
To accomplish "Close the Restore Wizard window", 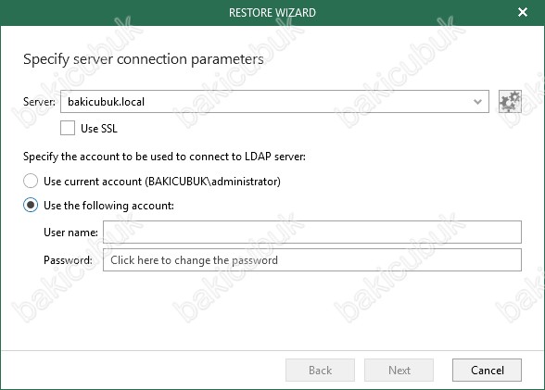I will [x=523, y=12].
